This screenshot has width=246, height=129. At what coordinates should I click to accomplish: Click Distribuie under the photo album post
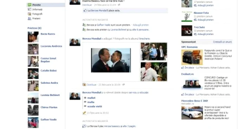click(91, 85)
